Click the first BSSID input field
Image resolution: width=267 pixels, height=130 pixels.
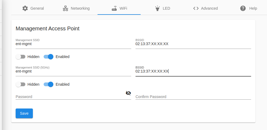tap(193, 44)
